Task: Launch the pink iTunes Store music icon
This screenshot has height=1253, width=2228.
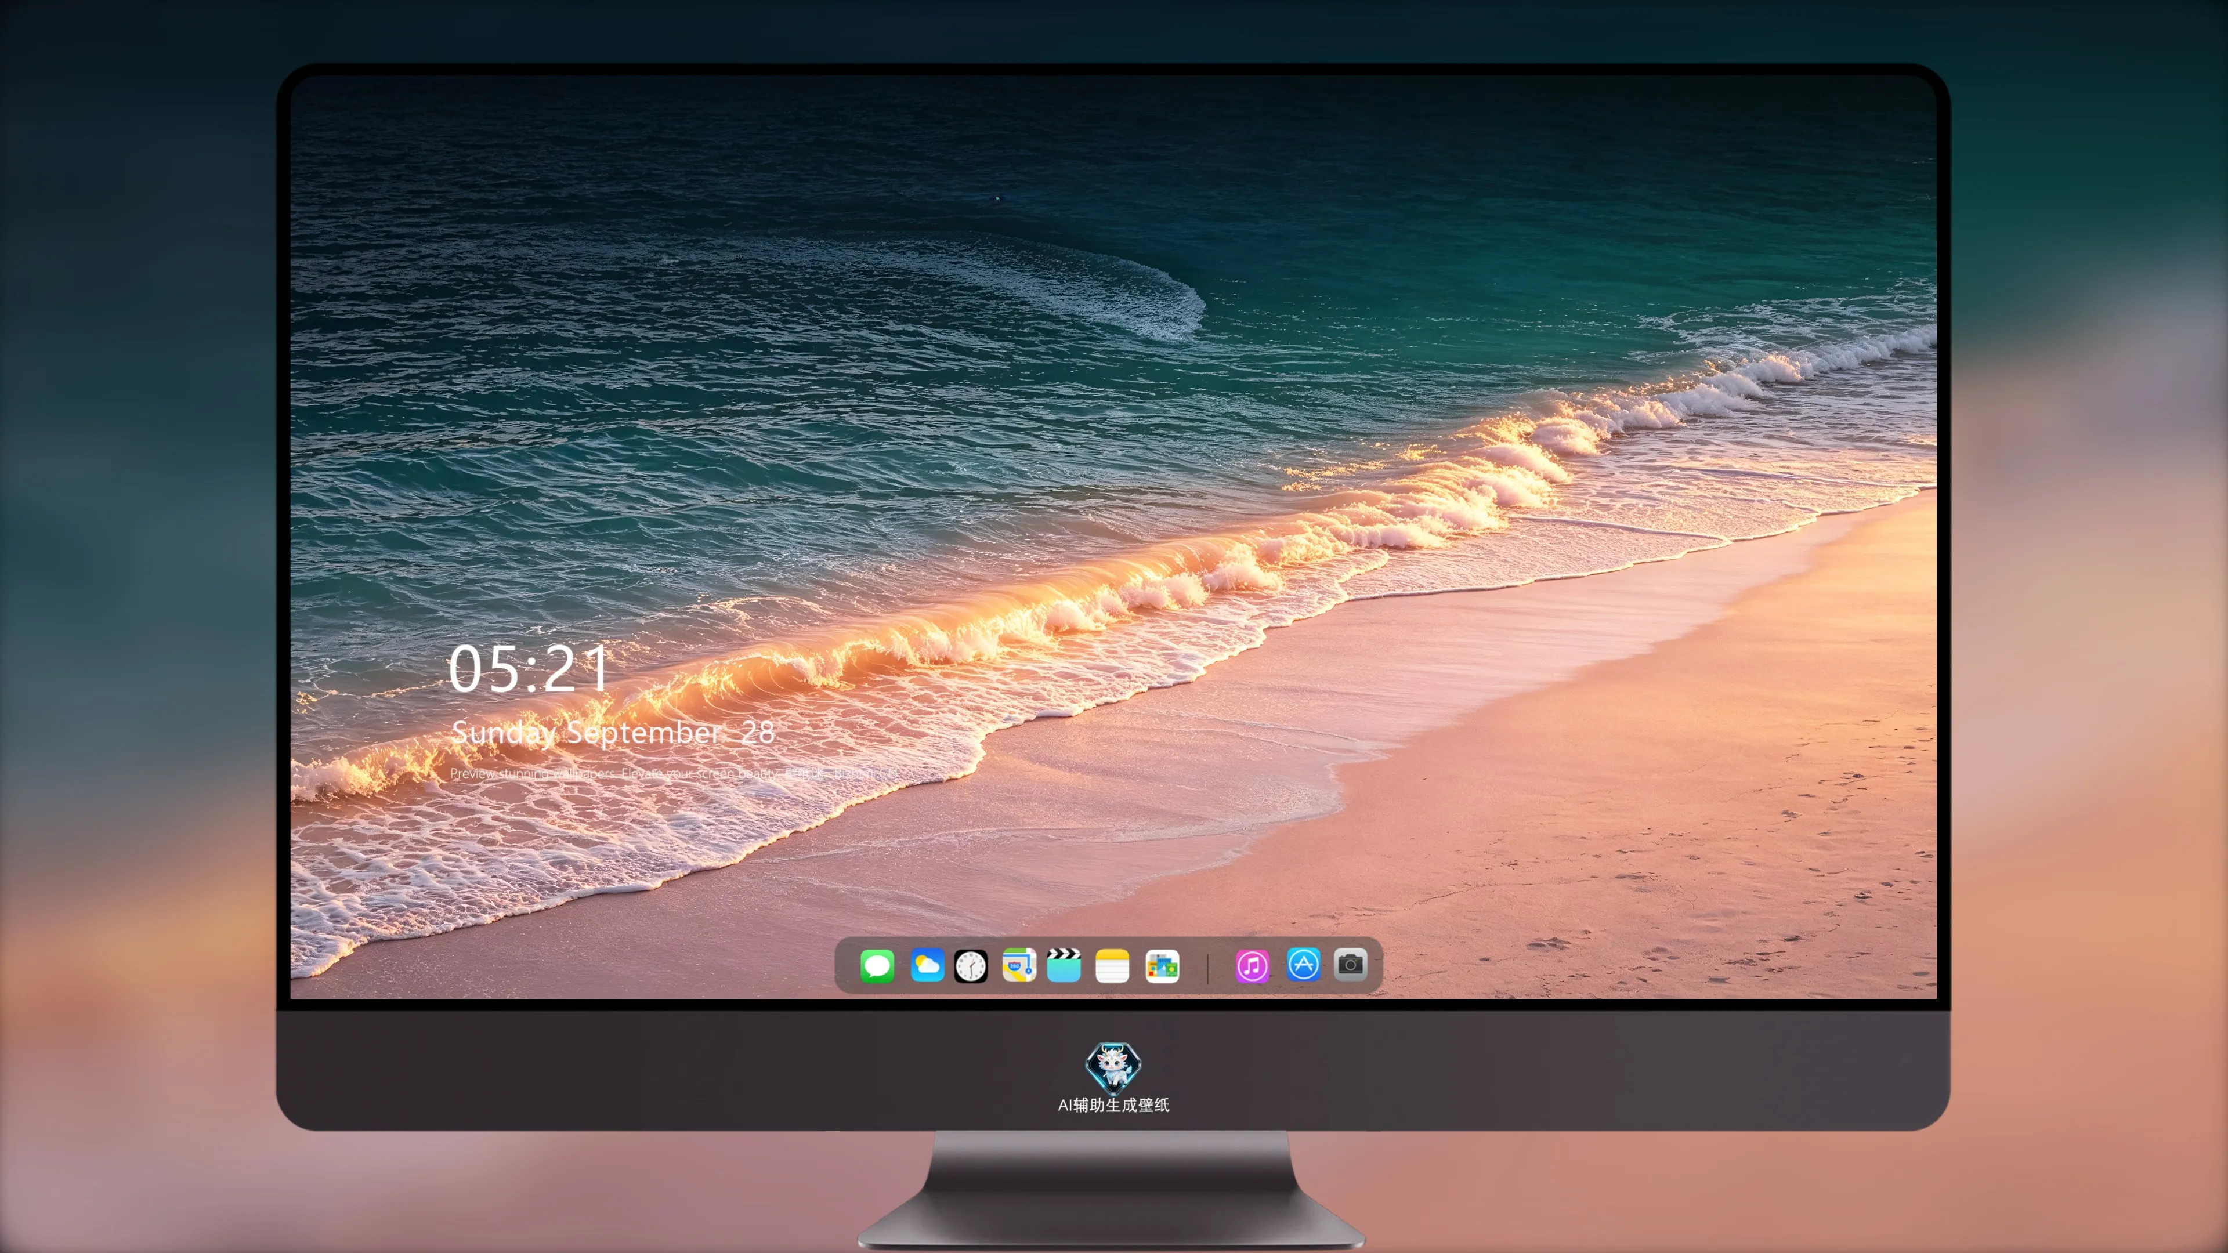Action: [x=1252, y=965]
